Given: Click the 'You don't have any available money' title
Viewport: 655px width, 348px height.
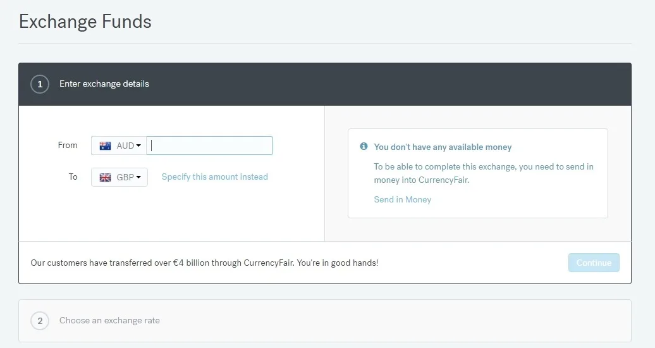Looking at the screenshot, I should (x=443, y=147).
